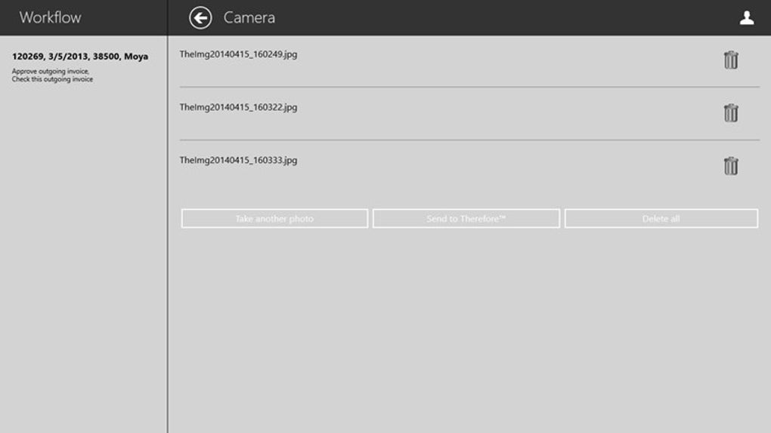This screenshot has height=433, width=771.
Task: Select the TheImg20140415_160333.jpg file name
Action: (x=238, y=161)
